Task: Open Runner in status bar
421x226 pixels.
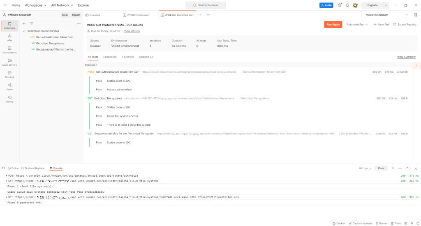Action: (382, 223)
